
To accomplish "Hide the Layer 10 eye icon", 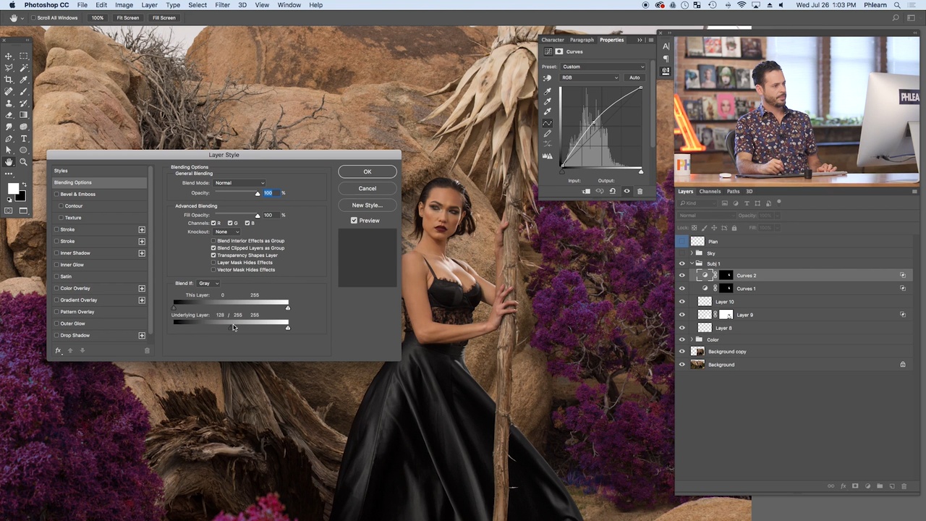I will pos(681,302).
